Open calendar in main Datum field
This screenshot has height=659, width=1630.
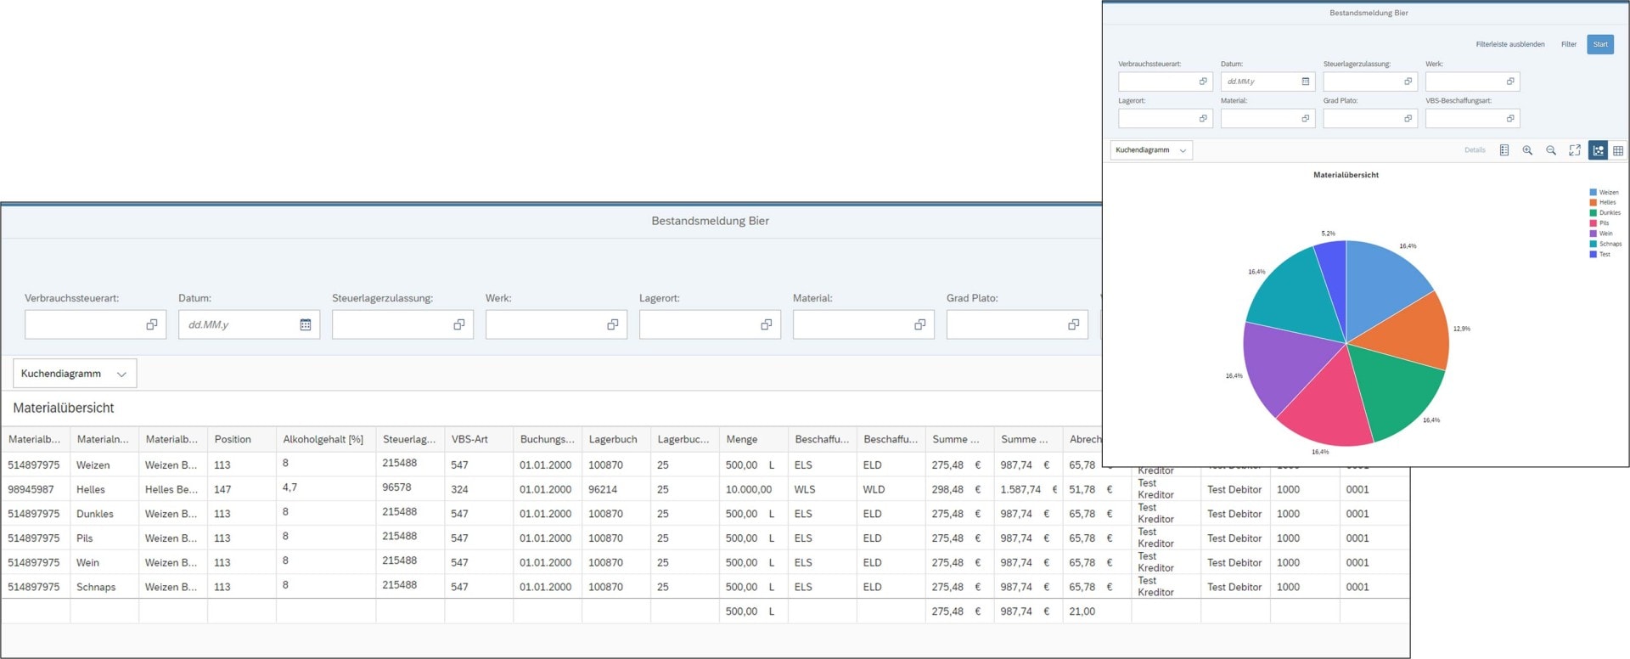306,324
